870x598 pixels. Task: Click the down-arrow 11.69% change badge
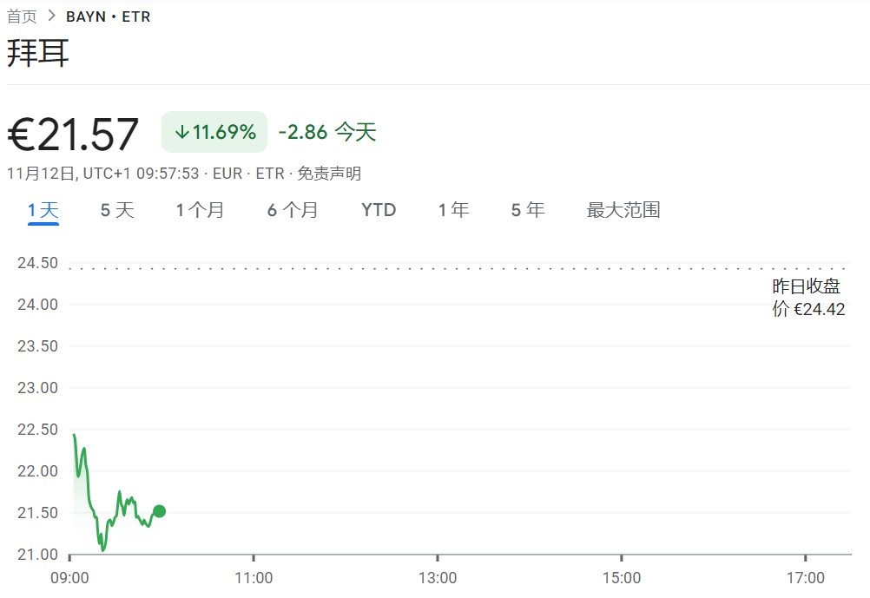(x=214, y=133)
